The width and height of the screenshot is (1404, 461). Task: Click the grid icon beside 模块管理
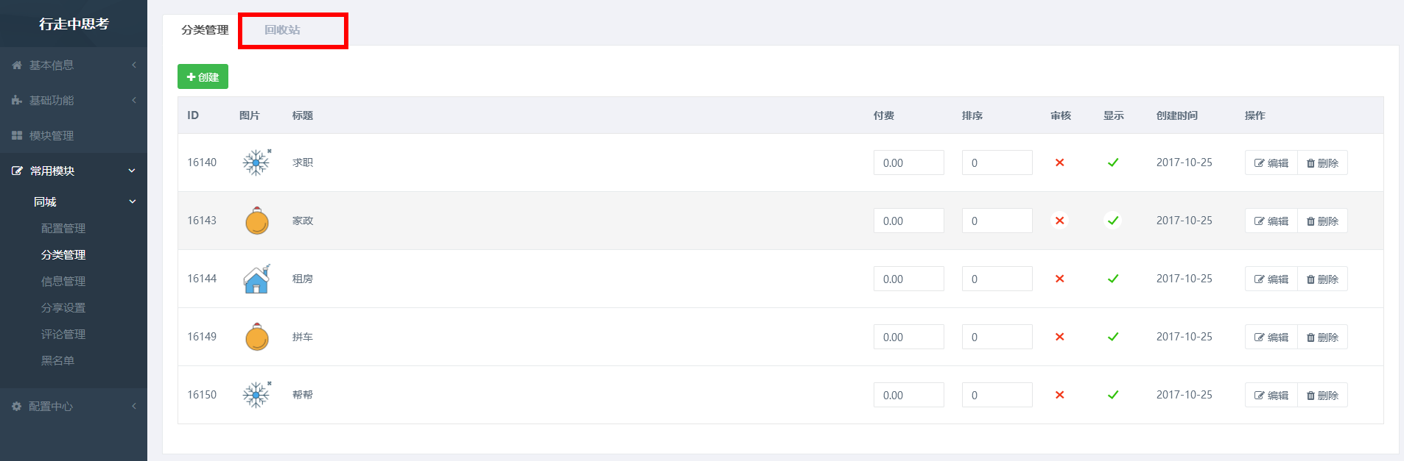(x=17, y=136)
